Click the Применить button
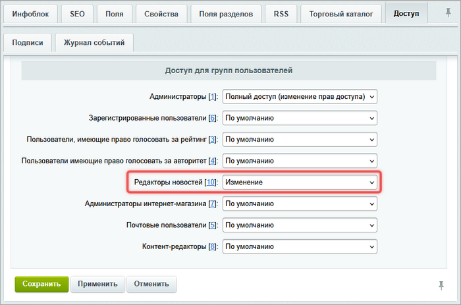Viewport: 461px width, 305px height. click(x=97, y=284)
